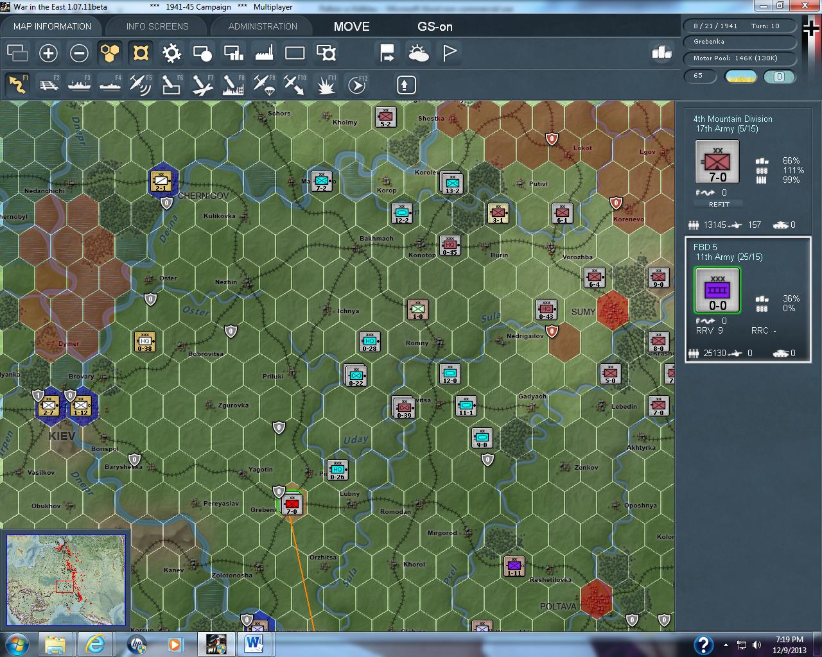Select the F6 bomb unit mode

(171, 85)
